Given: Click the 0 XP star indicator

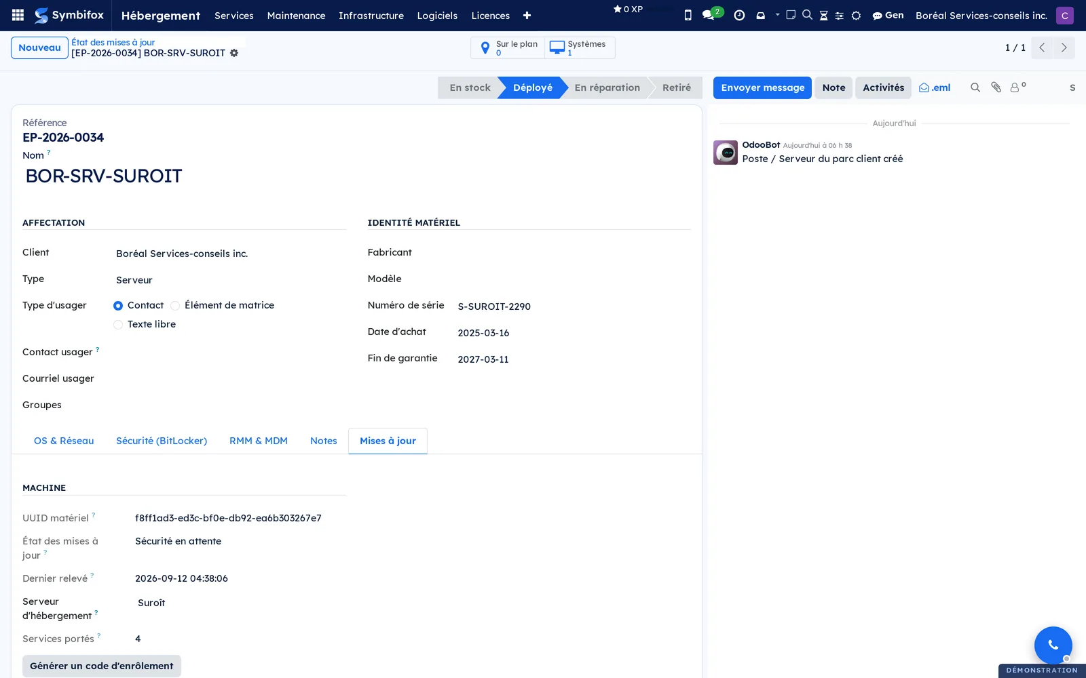Looking at the screenshot, I should coord(628,9).
